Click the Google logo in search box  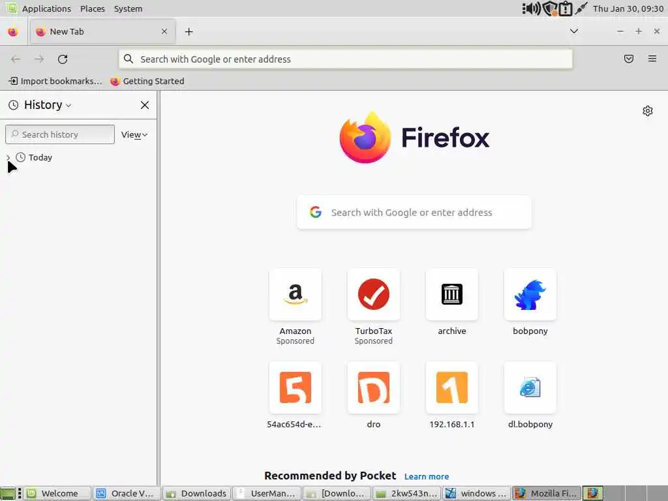pos(315,212)
